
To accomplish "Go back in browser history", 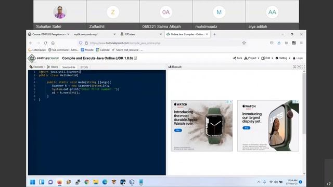I will (x=31, y=43).
